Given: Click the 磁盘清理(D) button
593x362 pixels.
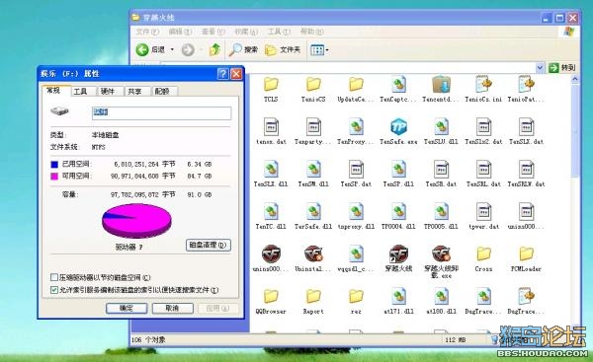Looking at the screenshot, I should click(x=208, y=245).
